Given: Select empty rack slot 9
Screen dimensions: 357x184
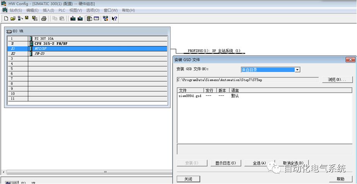Looking at the screenshot, I should pos(87,89).
